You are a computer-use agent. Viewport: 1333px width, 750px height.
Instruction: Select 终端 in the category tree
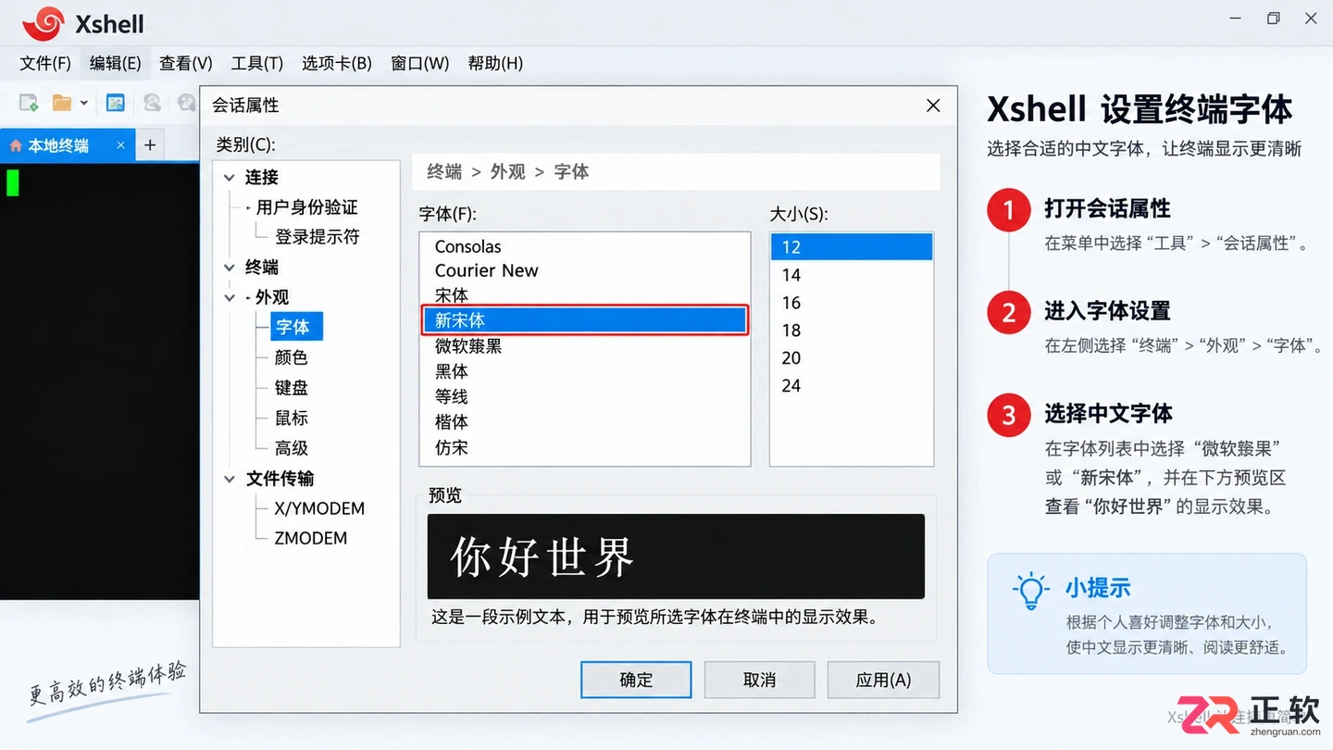pyautogui.click(x=262, y=267)
